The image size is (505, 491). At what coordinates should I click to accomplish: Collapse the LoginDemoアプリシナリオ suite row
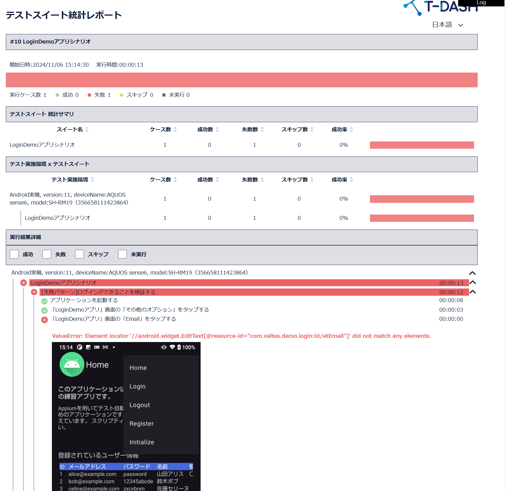[x=472, y=283]
